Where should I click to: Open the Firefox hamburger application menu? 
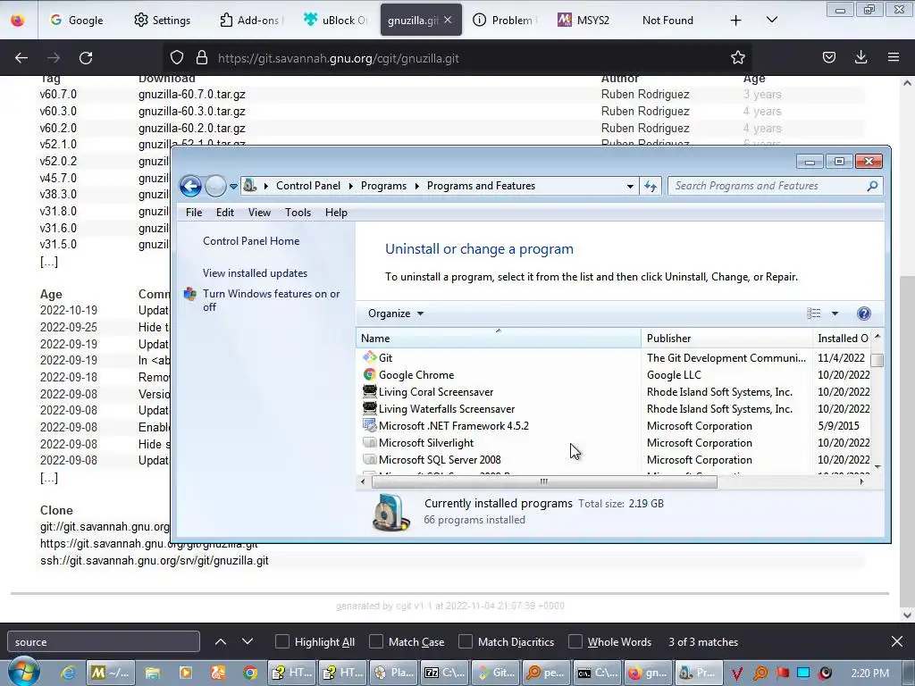(x=894, y=57)
